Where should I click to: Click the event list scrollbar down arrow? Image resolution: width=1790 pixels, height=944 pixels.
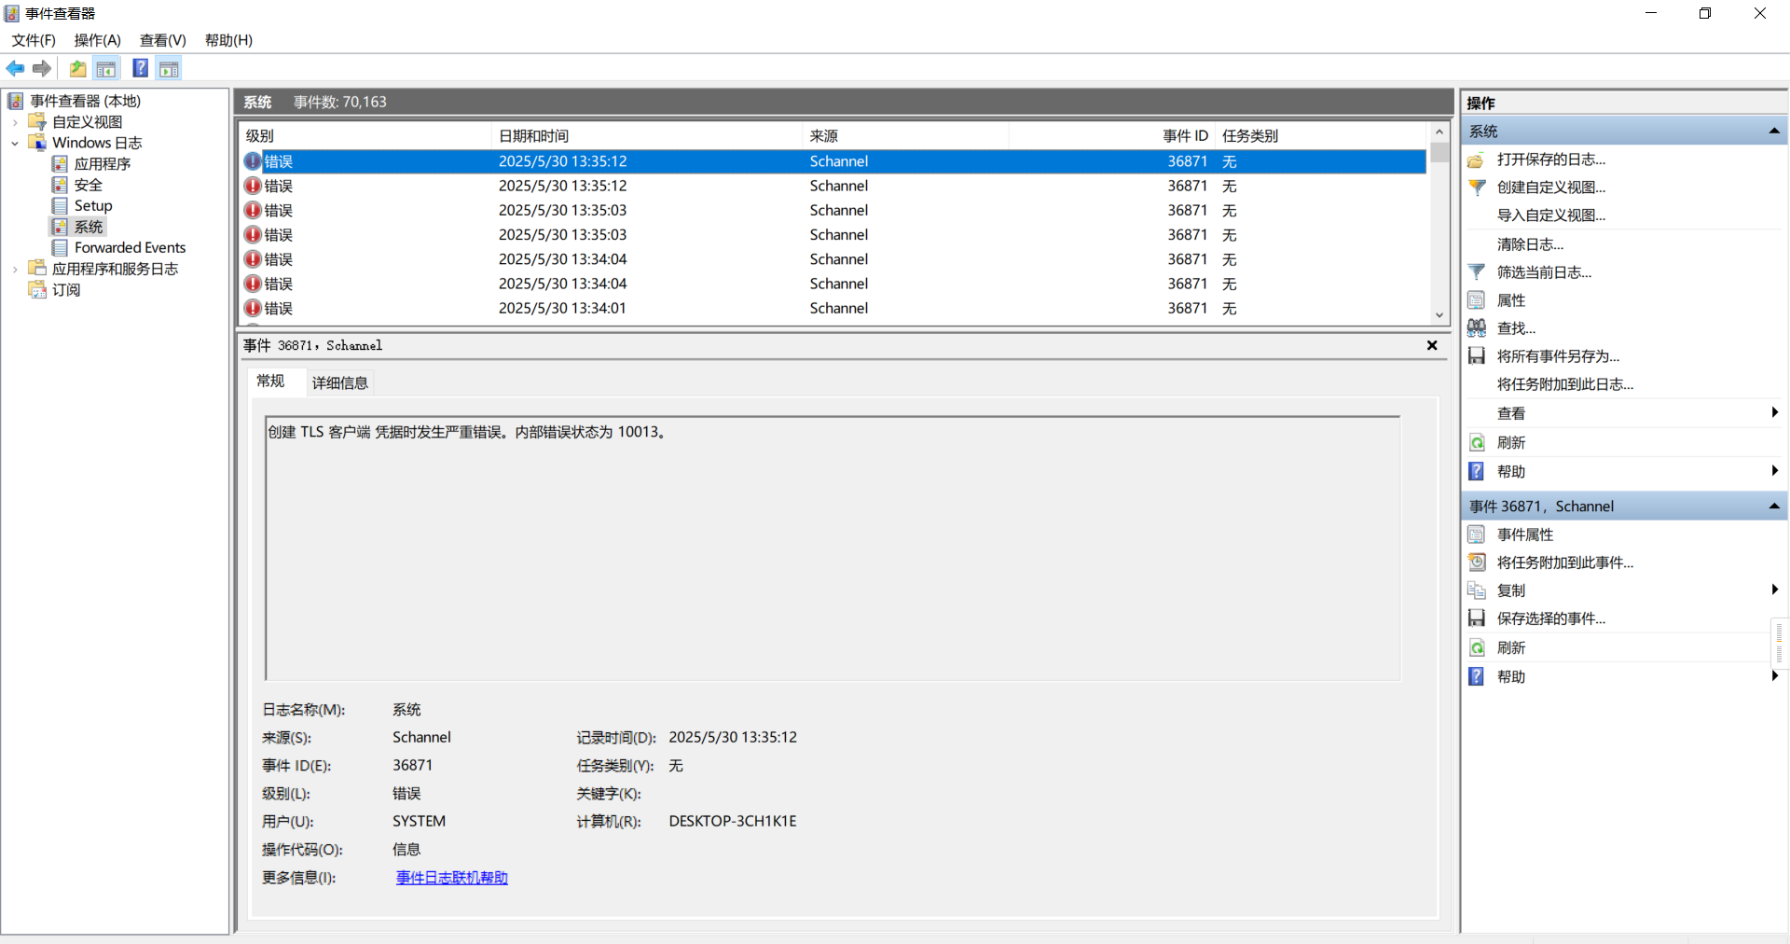(x=1439, y=315)
